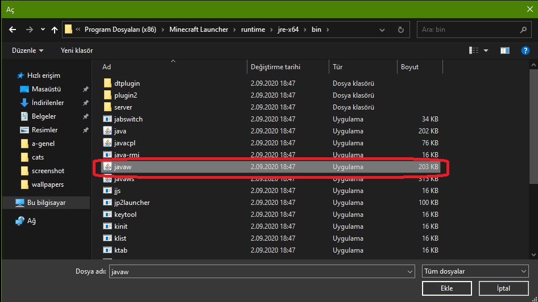This screenshot has width=538, height=302.
Task: Close the Aç dialog window
Action: click(x=530, y=9)
